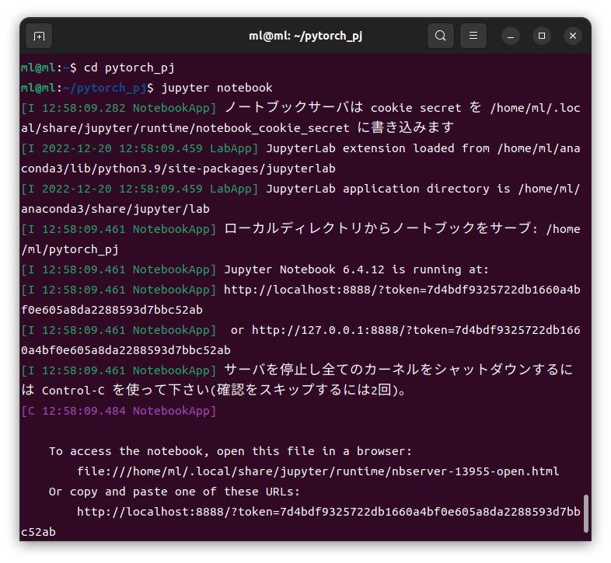Click the terminal scrollbar handle
The height and width of the screenshot is (563, 611).
[x=585, y=513]
